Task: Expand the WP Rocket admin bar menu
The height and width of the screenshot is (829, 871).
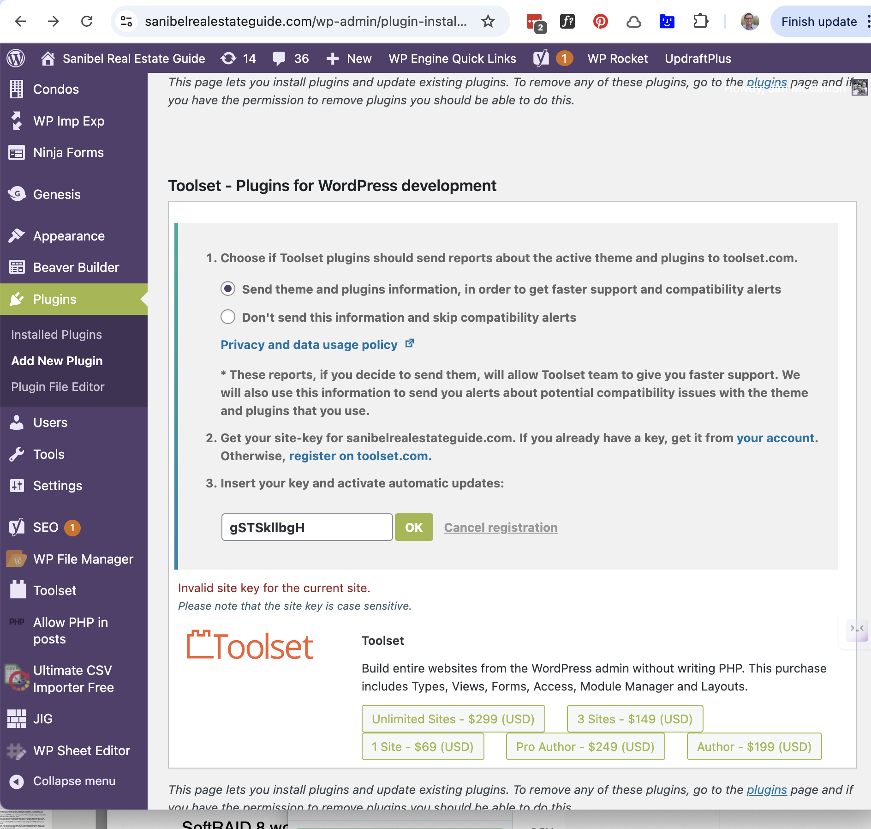Action: (x=617, y=59)
